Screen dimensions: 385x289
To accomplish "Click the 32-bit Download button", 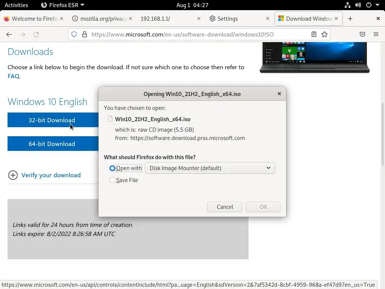I will (x=53, y=120).
